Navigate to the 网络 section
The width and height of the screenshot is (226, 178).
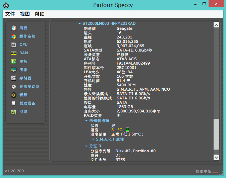pyautogui.click(x=23, y=111)
